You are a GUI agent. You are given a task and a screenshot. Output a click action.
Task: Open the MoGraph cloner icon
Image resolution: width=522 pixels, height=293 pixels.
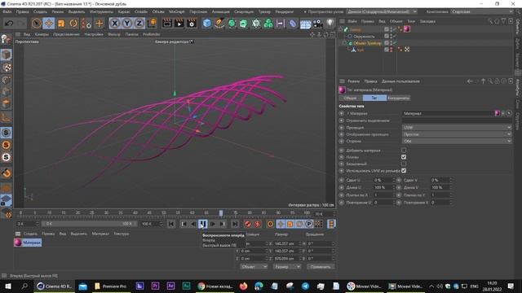pyautogui.click(x=268, y=24)
